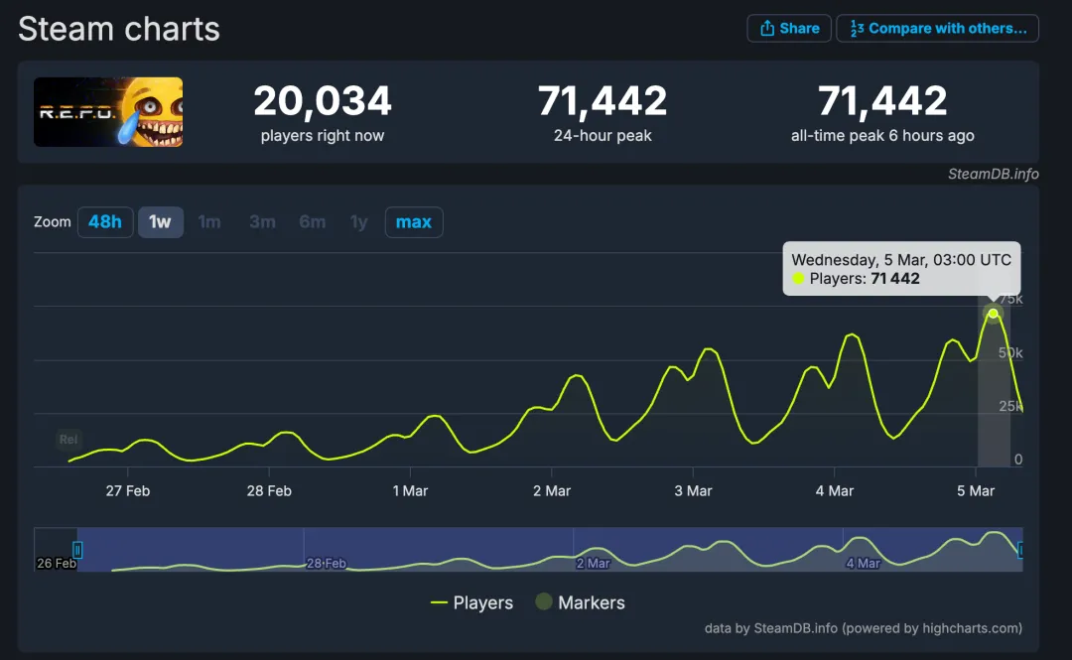The image size is (1072, 660).
Task: Select the 1w zoom range
Action: (161, 222)
